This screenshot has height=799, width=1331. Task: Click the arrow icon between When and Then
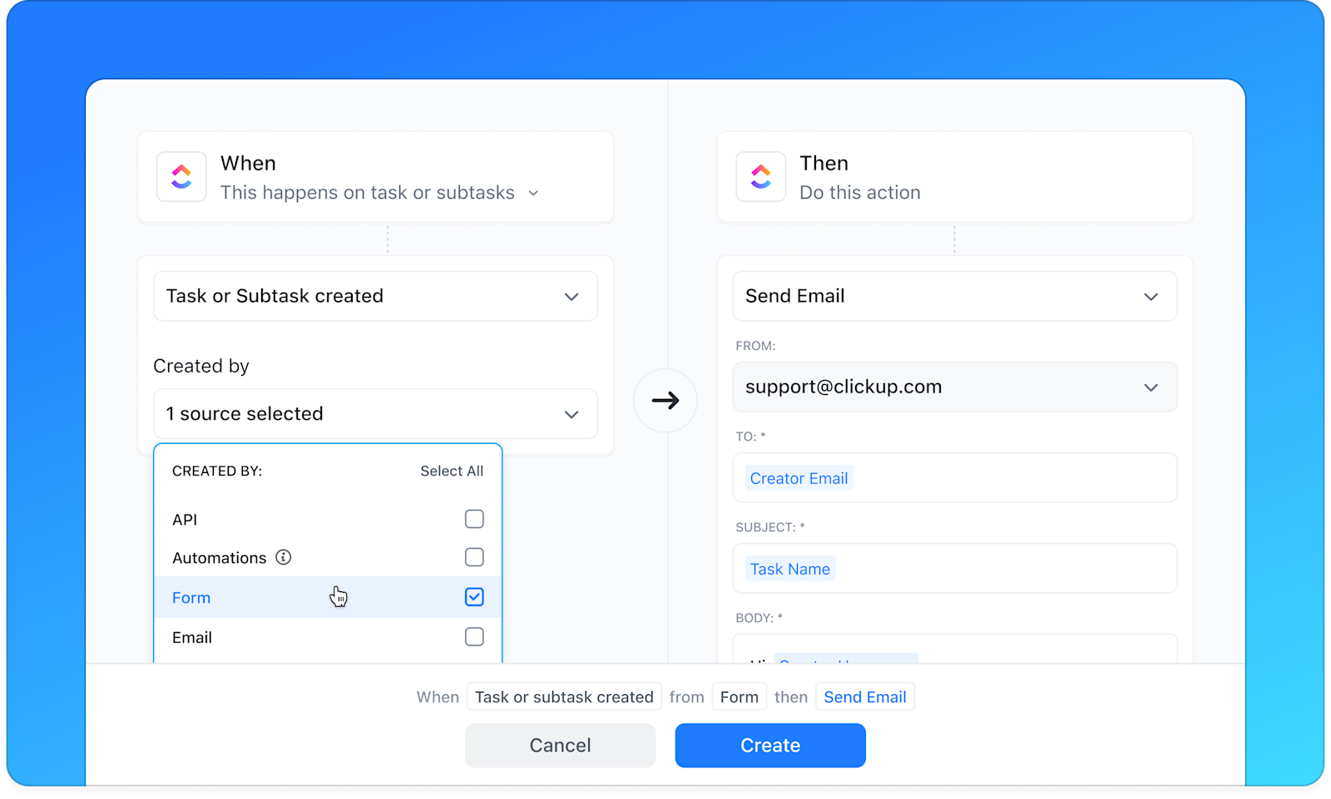(665, 400)
